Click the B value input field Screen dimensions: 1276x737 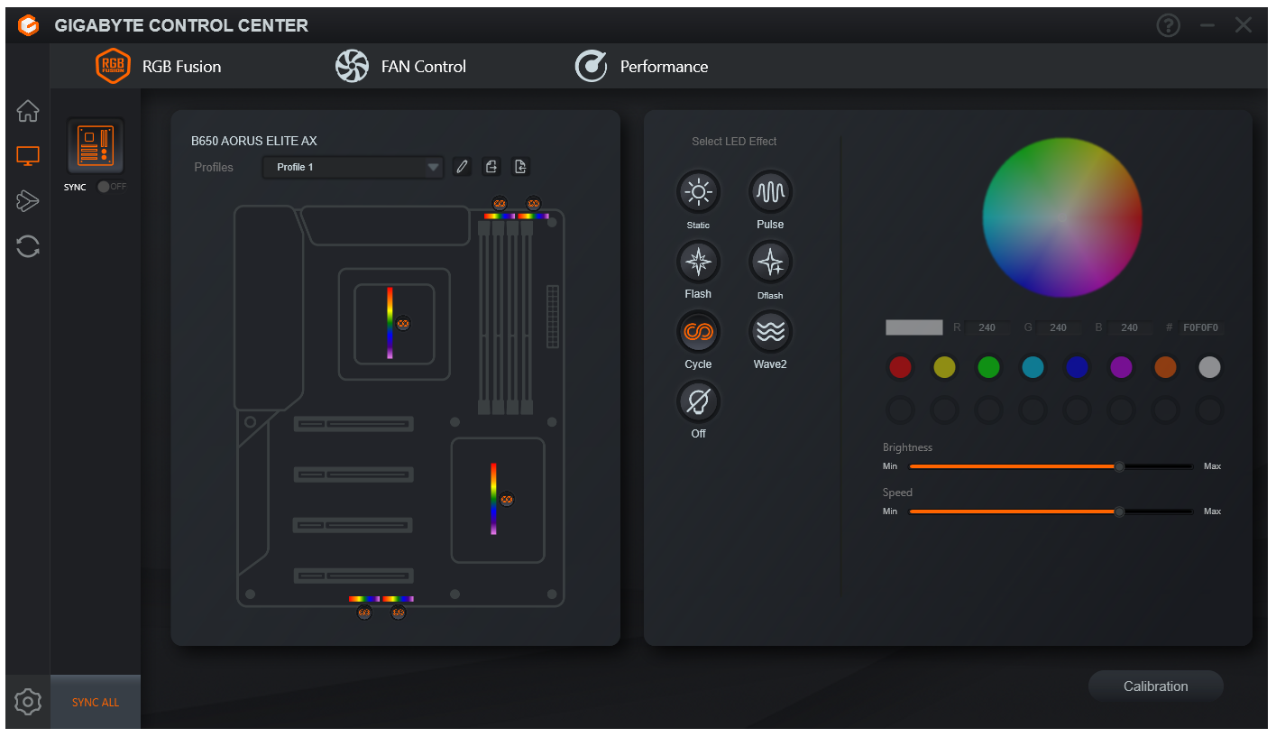(1130, 327)
